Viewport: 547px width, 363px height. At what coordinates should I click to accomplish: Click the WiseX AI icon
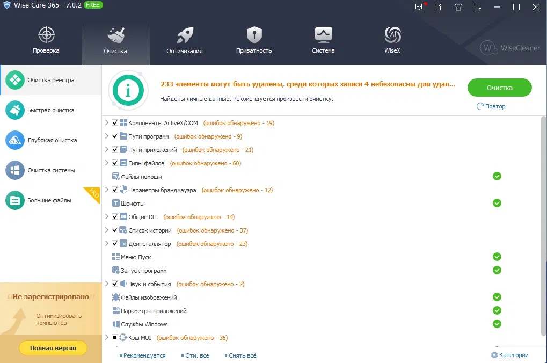(x=392, y=34)
